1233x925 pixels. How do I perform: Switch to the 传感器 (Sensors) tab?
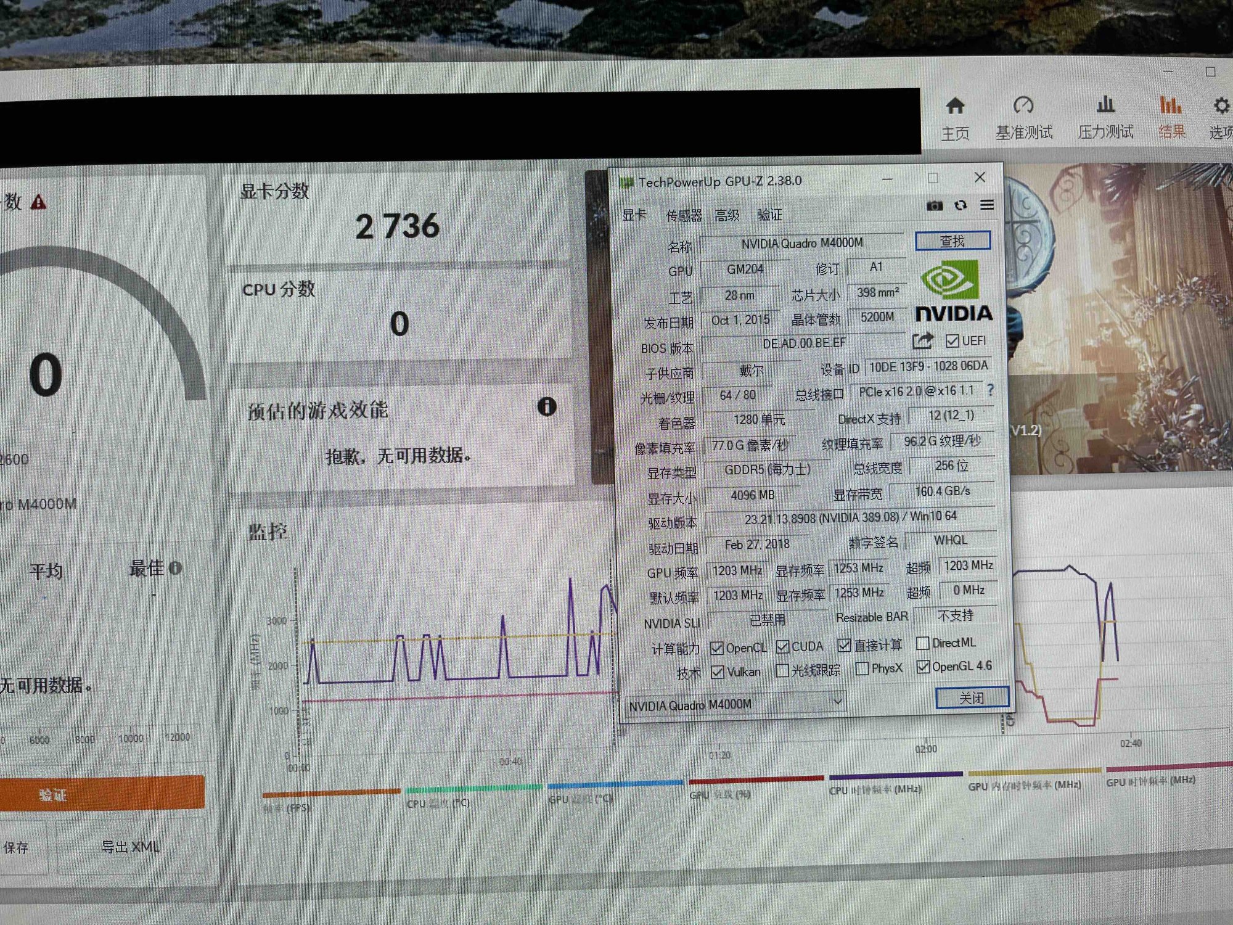(684, 215)
